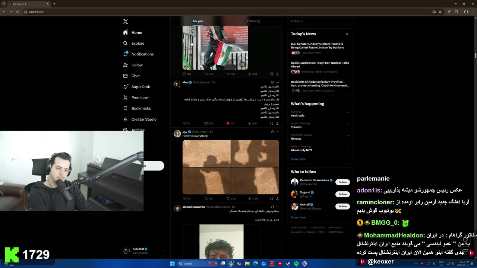Reply to the flag photo post
This screenshot has width=477, height=268.
(x=187, y=74)
